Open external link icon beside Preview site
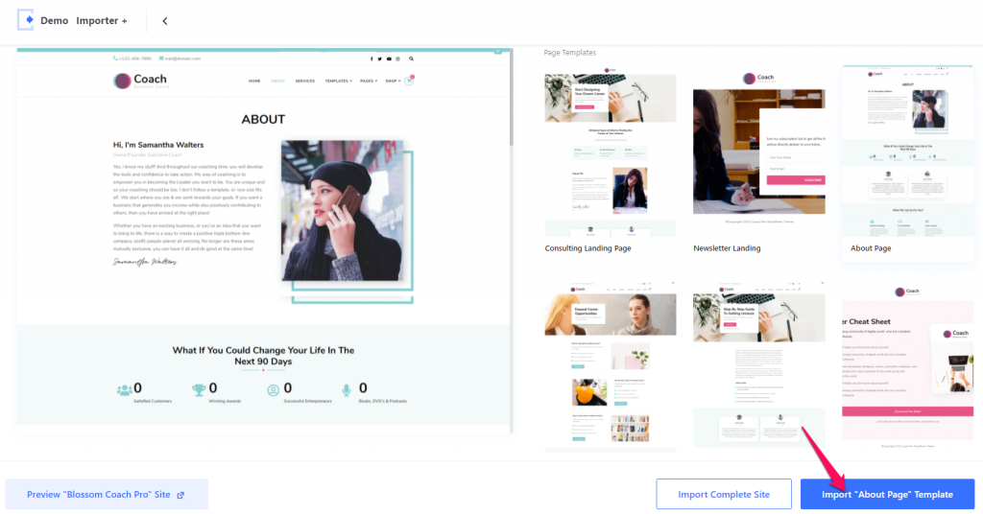The height and width of the screenshot is (514, 983). click(180, 495)
